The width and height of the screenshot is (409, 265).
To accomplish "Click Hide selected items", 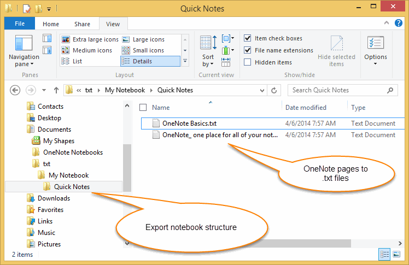I will tap(336, 51).
